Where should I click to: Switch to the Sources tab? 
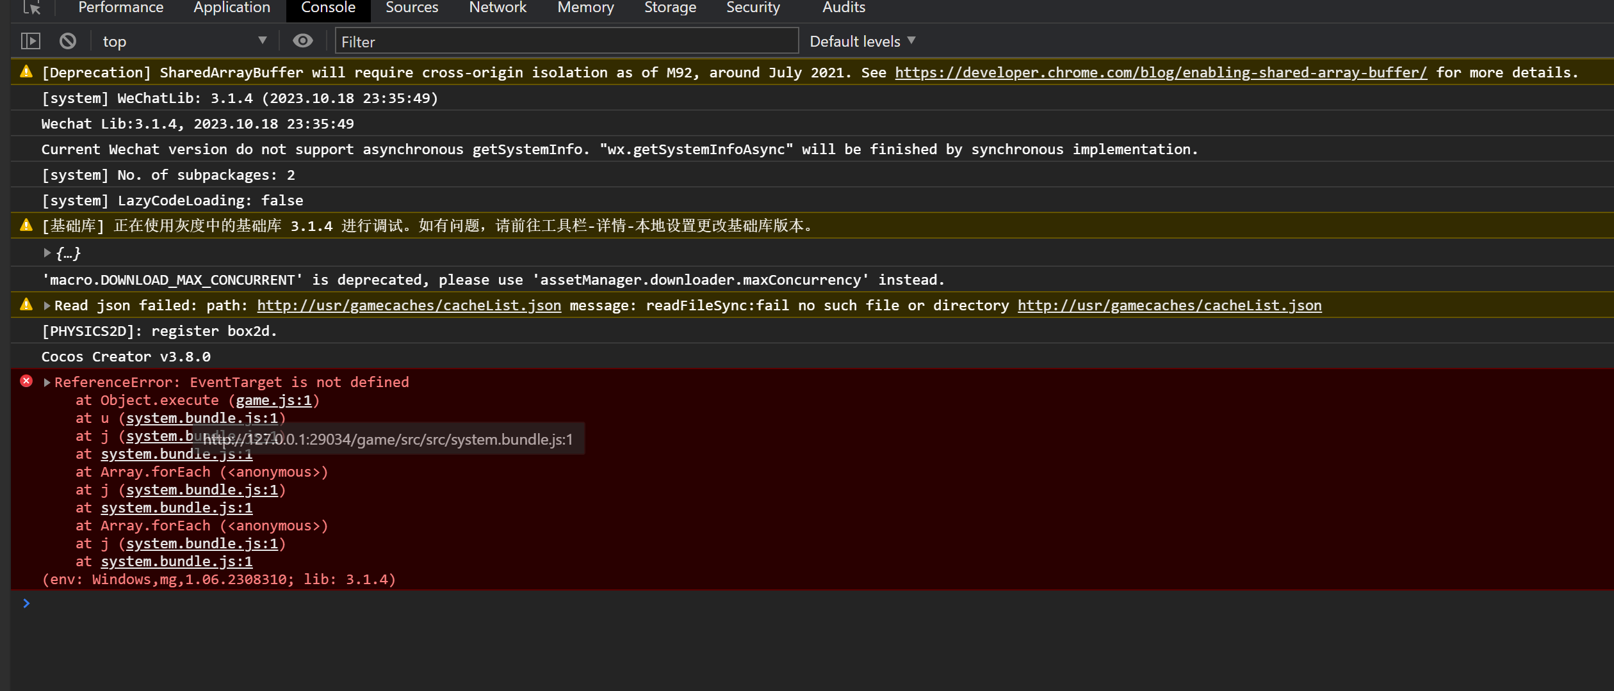point(412,8)
